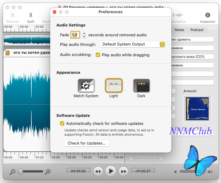Click the audio file icon beside track title
The height and width of the screenshot is (183, 221).
[x=8, y=53]
